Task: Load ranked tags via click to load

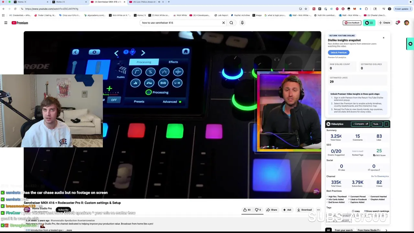Action: [x=357, y=151]
